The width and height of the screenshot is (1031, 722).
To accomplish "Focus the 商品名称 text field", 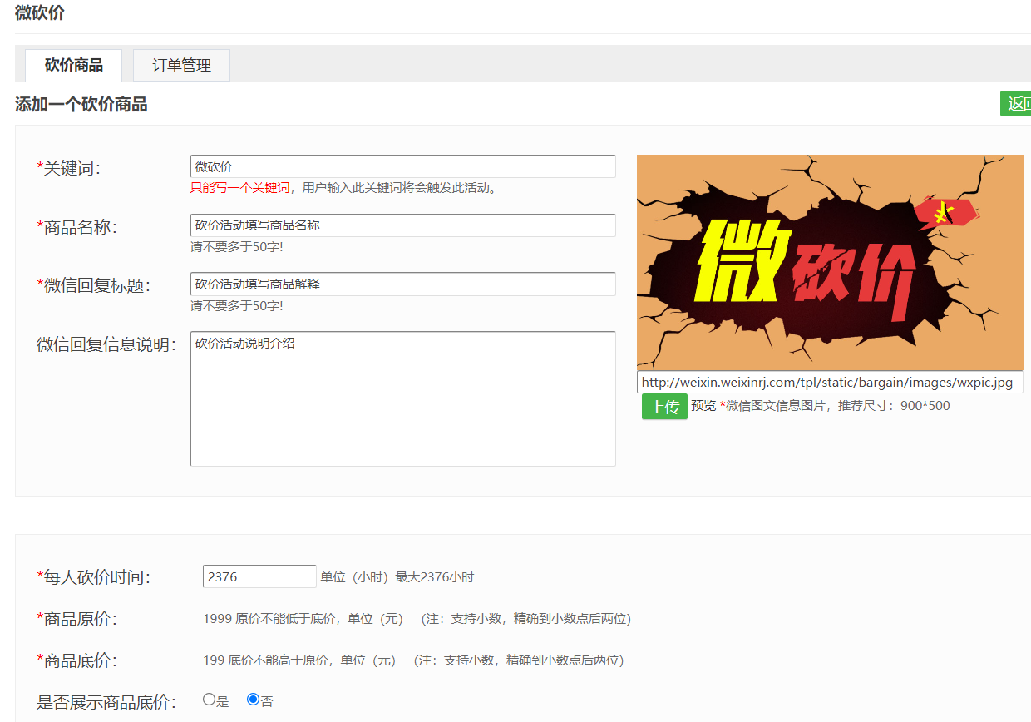I will point(403,225).
